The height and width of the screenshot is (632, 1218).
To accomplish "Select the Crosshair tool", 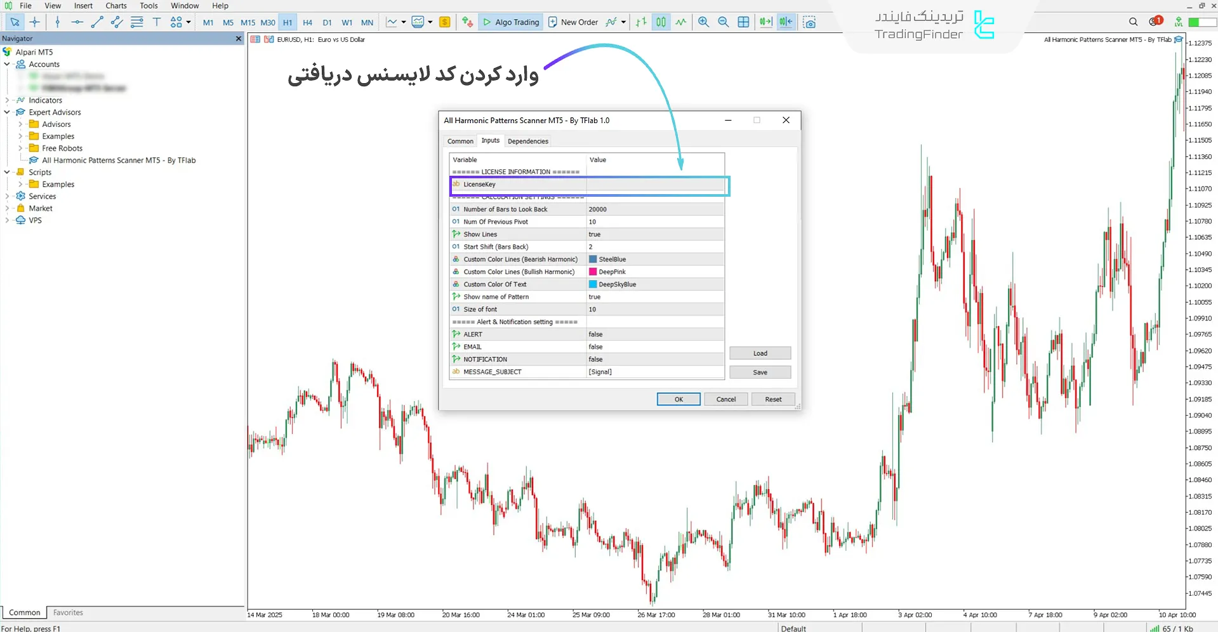I will pyautogui.click(x=35, y=22).
